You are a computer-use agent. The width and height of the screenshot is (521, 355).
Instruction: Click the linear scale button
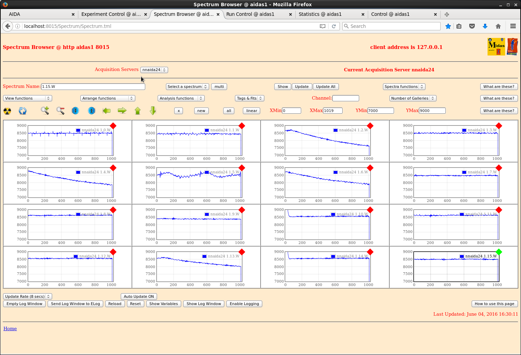[x=252, y=111]
